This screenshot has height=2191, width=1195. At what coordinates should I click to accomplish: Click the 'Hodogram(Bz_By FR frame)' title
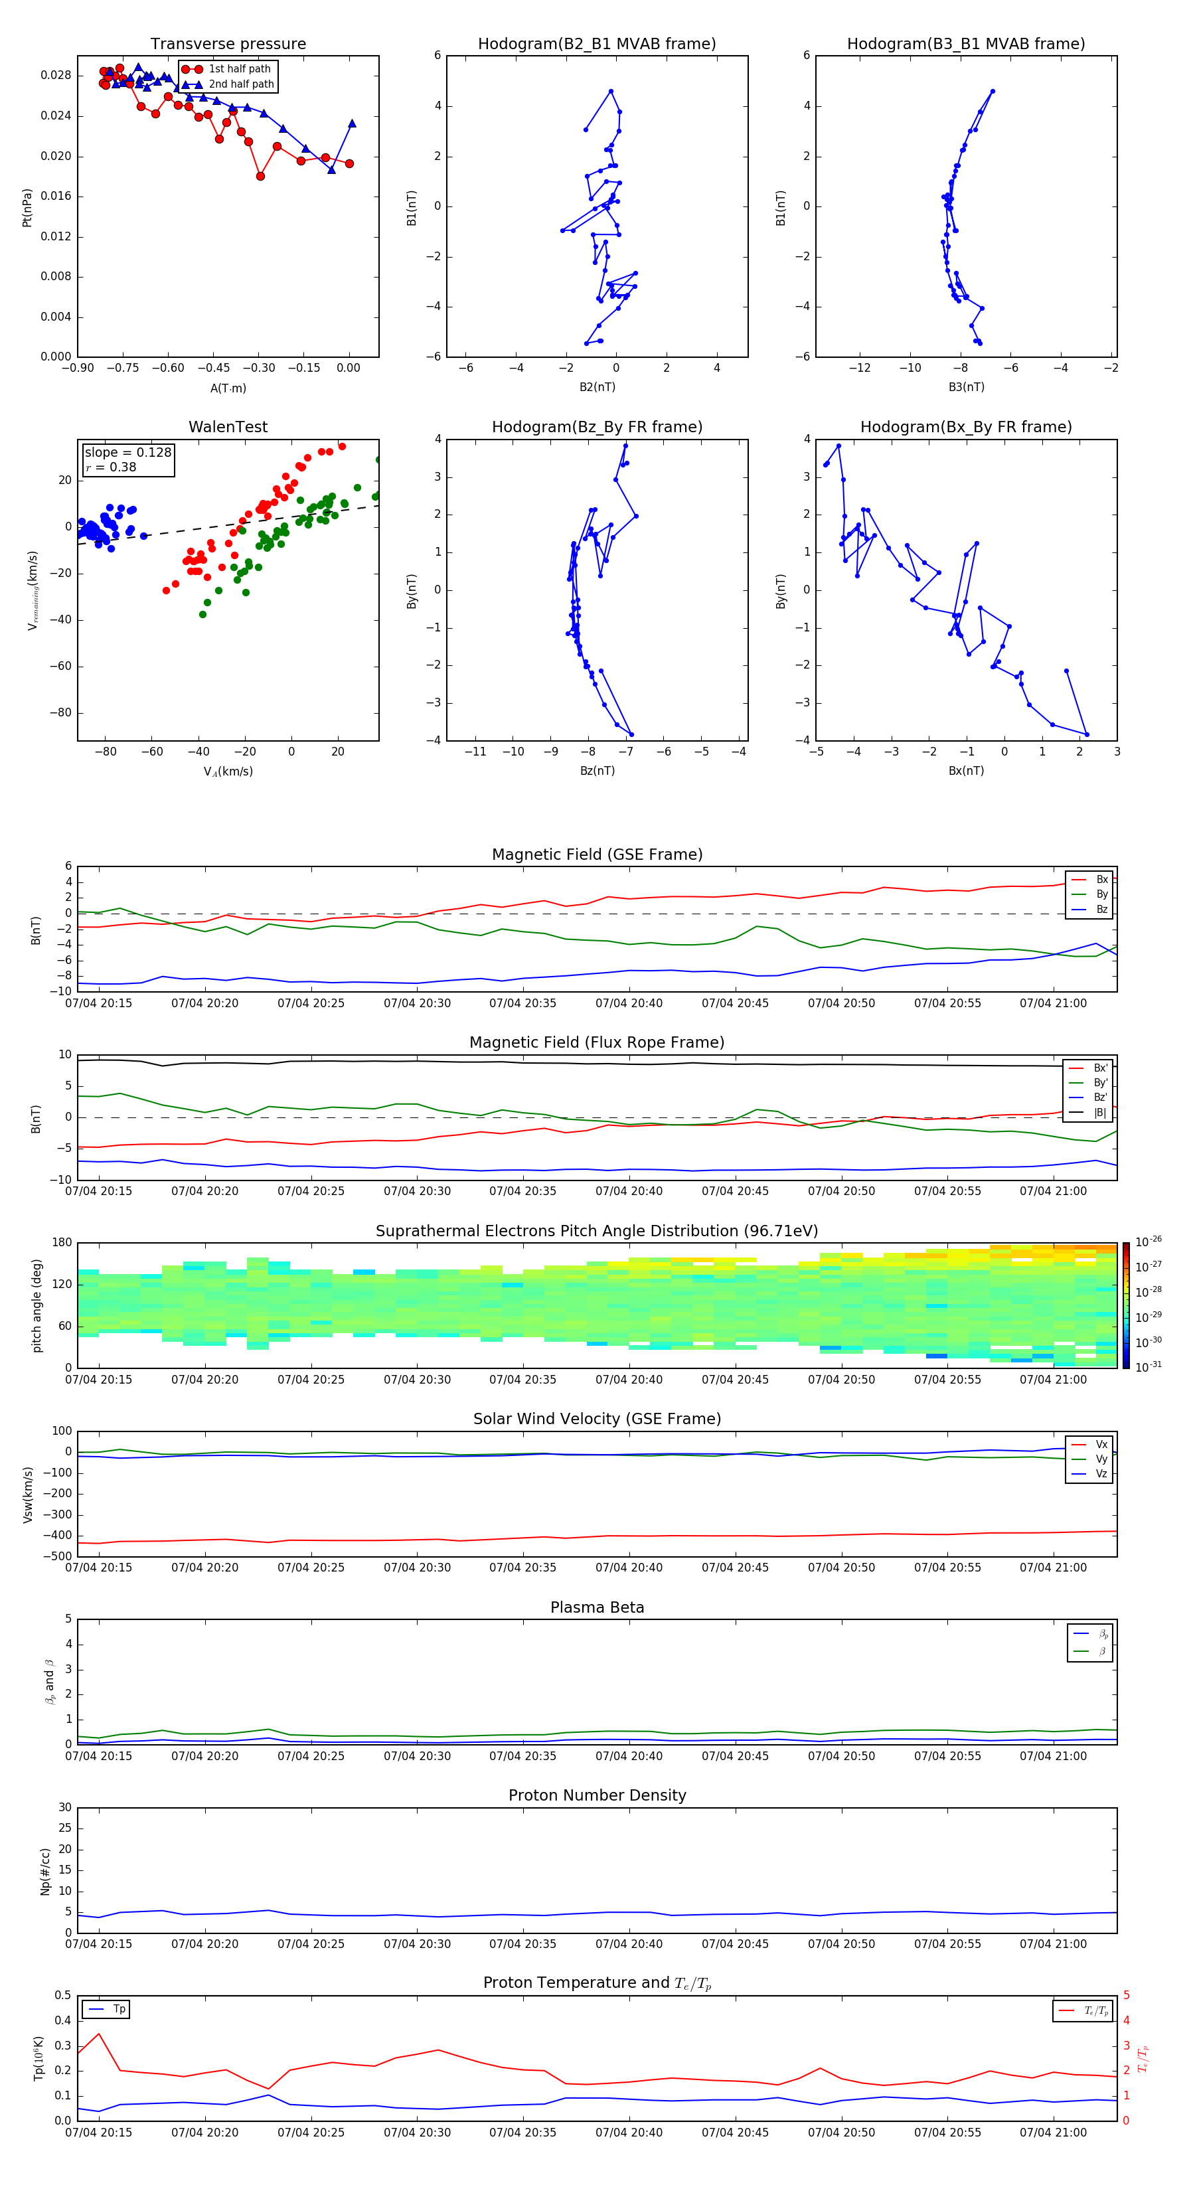[x=597, y=427]
